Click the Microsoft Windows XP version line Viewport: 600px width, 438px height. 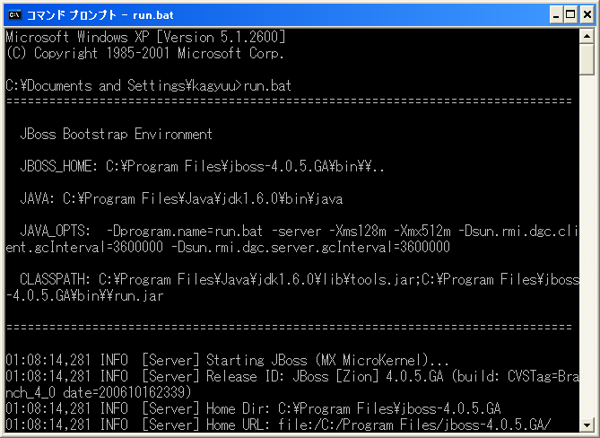point(145,37)
